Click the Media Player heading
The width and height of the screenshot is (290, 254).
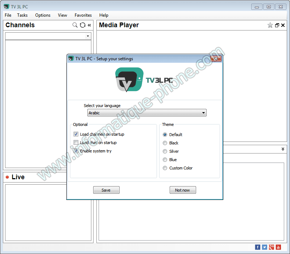(119, 25)
